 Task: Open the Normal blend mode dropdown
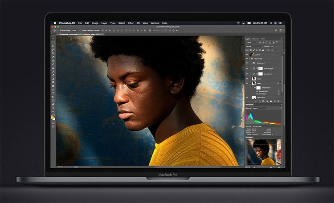254,46
